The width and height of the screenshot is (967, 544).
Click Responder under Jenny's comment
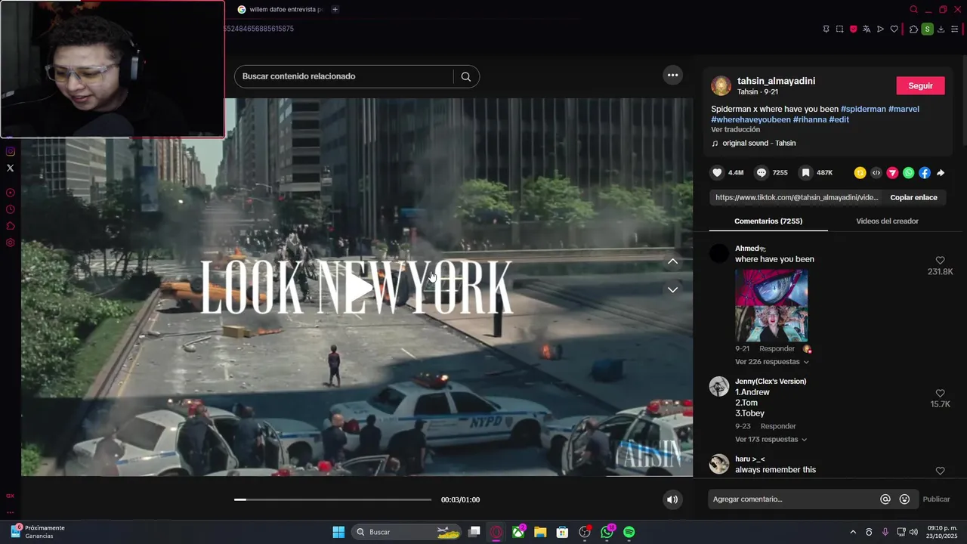[778, 426]
